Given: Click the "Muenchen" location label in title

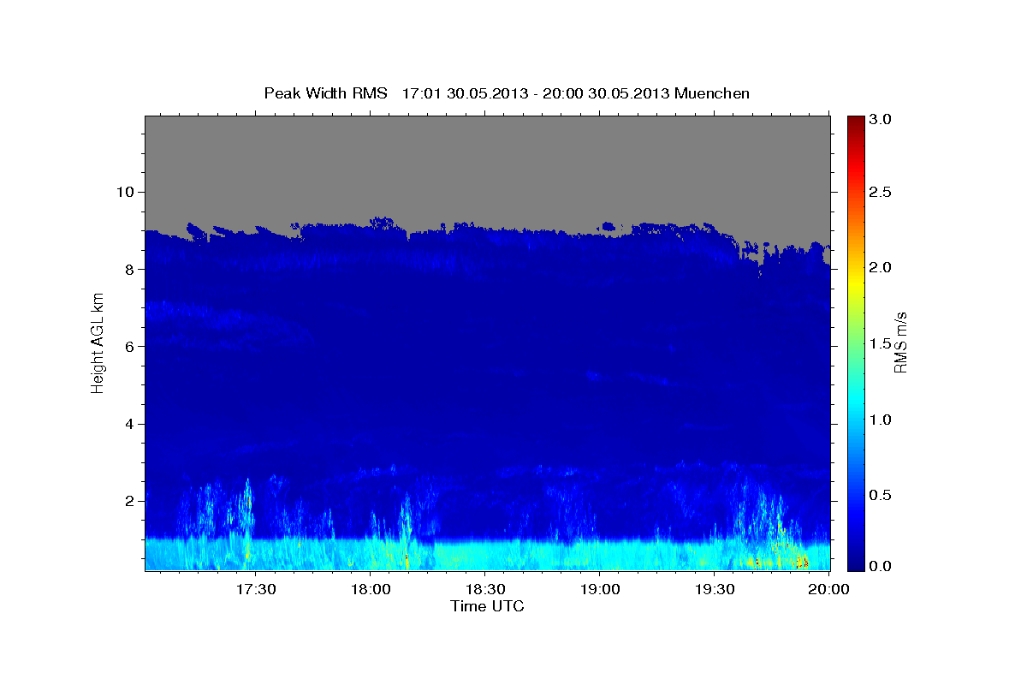Looking at the screenshot, I should point(712,92).
